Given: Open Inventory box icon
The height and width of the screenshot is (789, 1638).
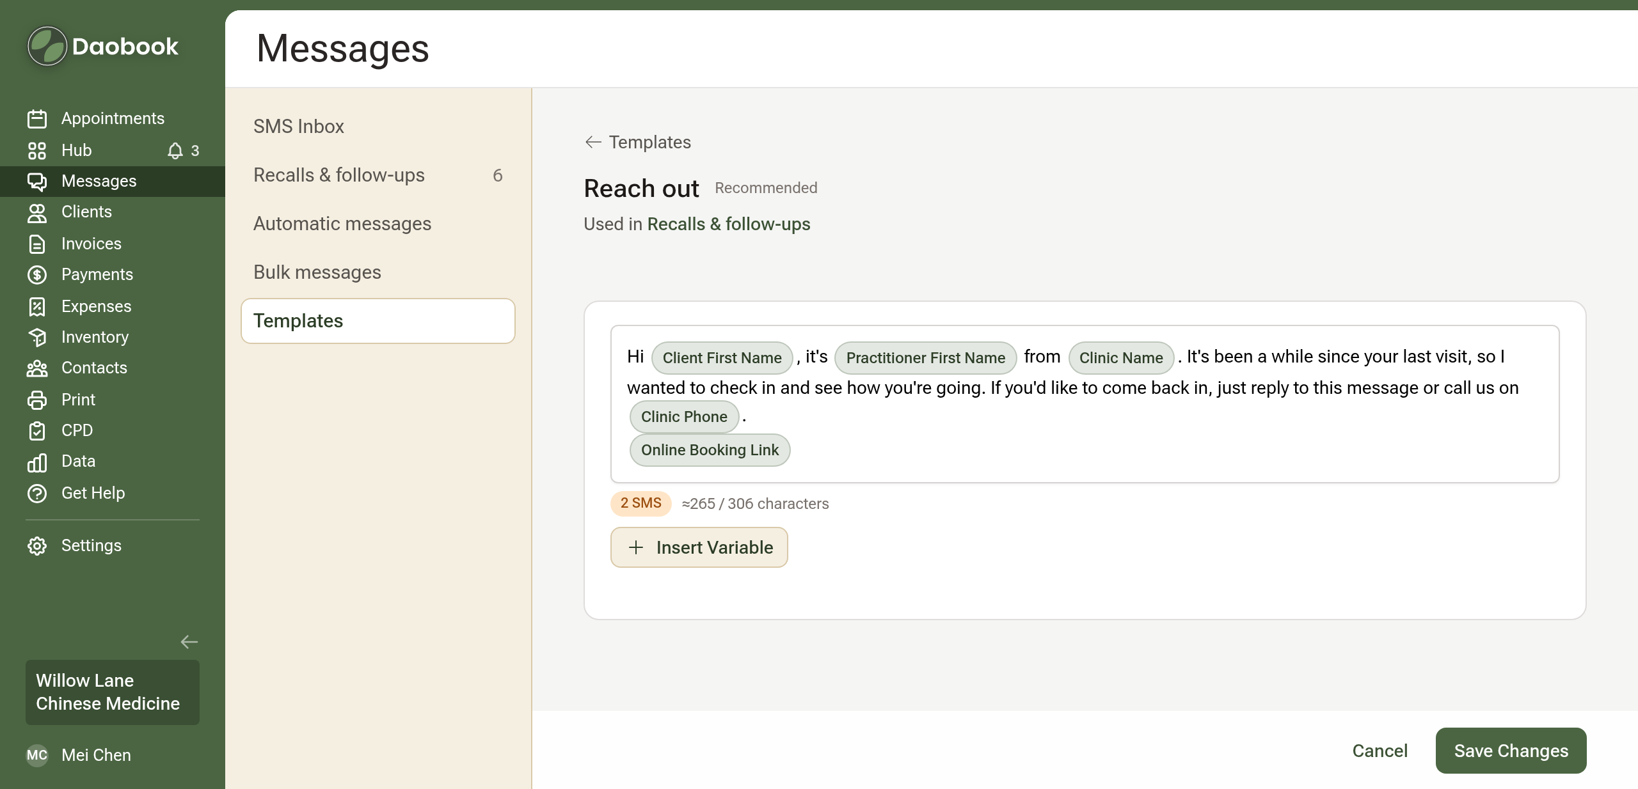Looking at the screenshot, I should point(37,337).
